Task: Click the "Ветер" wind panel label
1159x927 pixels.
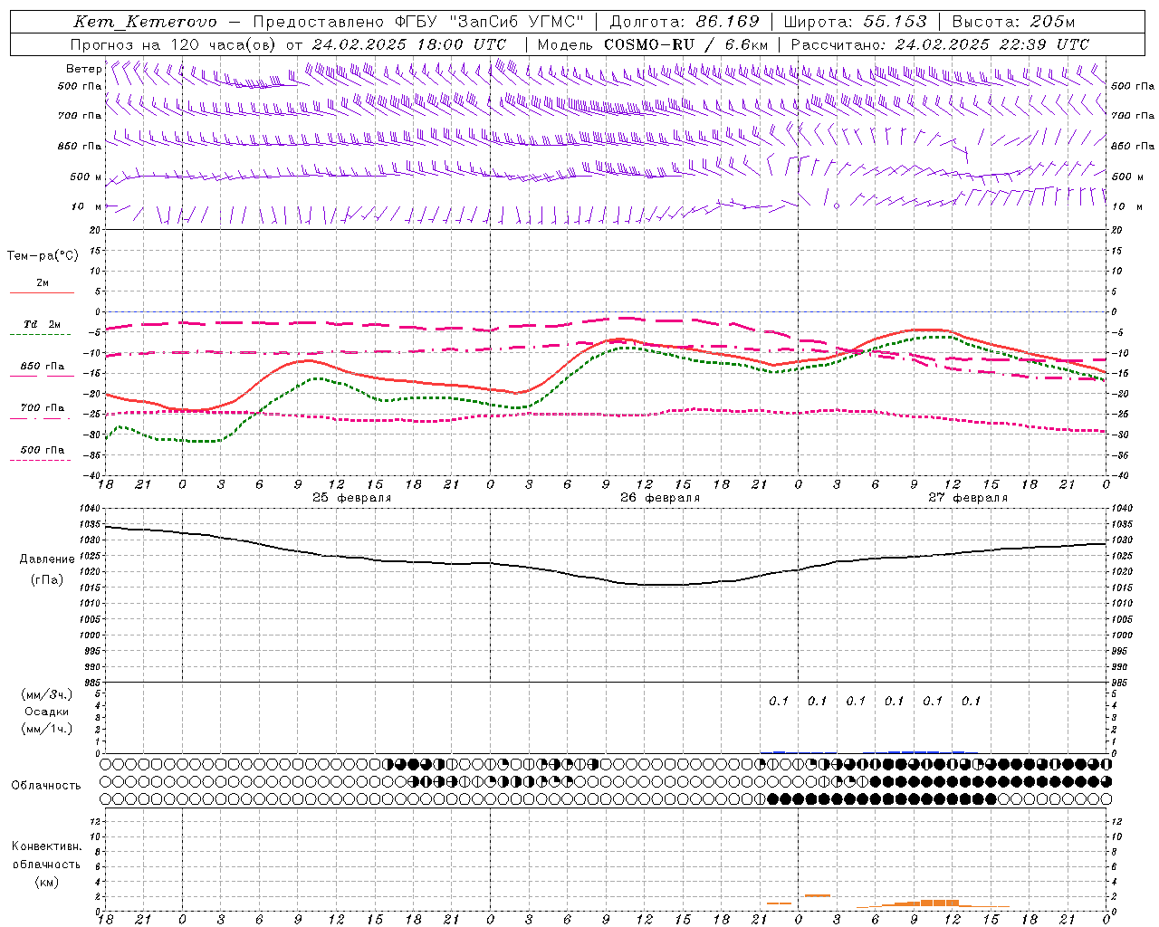Action: tap(84, 69)
